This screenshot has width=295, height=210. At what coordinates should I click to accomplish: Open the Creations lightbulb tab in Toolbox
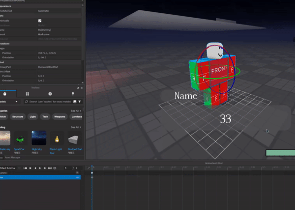[x=73, y=94]
